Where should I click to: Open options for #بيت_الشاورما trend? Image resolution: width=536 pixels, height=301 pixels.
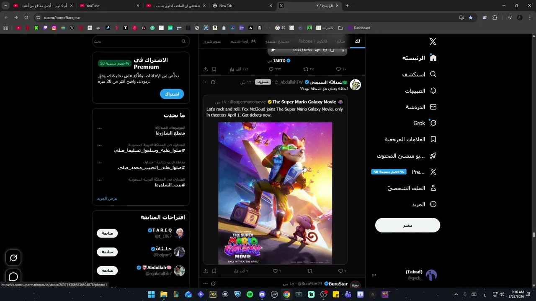point(99,180)
